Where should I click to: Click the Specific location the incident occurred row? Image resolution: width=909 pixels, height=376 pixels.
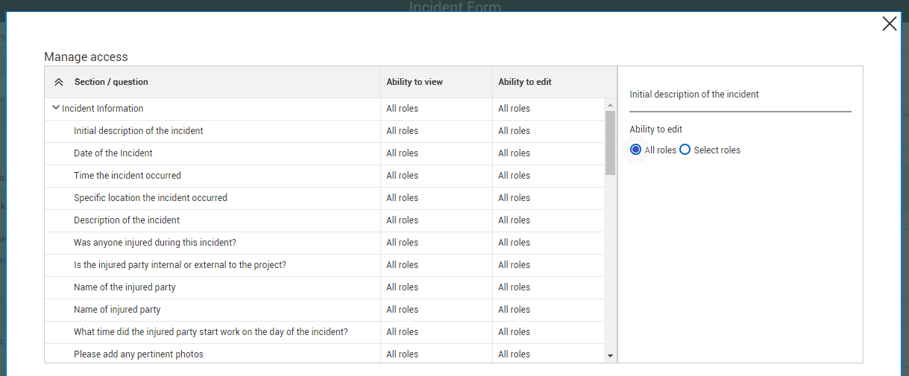(x=151, y=198)
